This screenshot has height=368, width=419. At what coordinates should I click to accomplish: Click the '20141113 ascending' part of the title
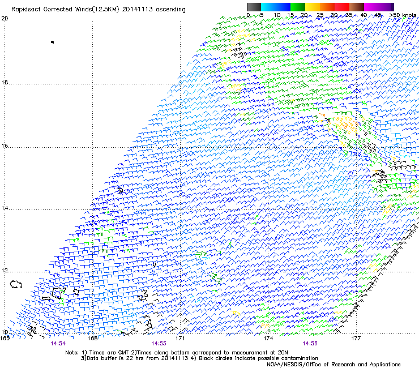(x=153, y=9)
